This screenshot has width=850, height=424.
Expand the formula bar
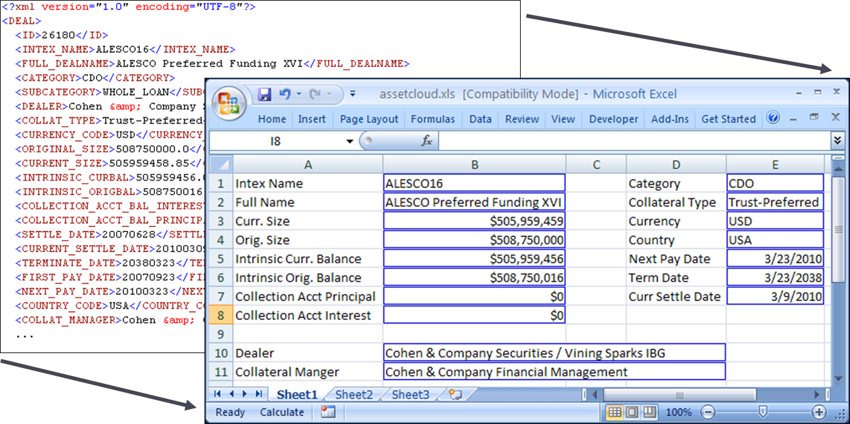(x=837, y=140)
